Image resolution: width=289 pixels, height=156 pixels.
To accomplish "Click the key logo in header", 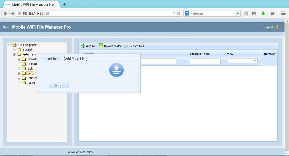I will (x=6, y=27).
